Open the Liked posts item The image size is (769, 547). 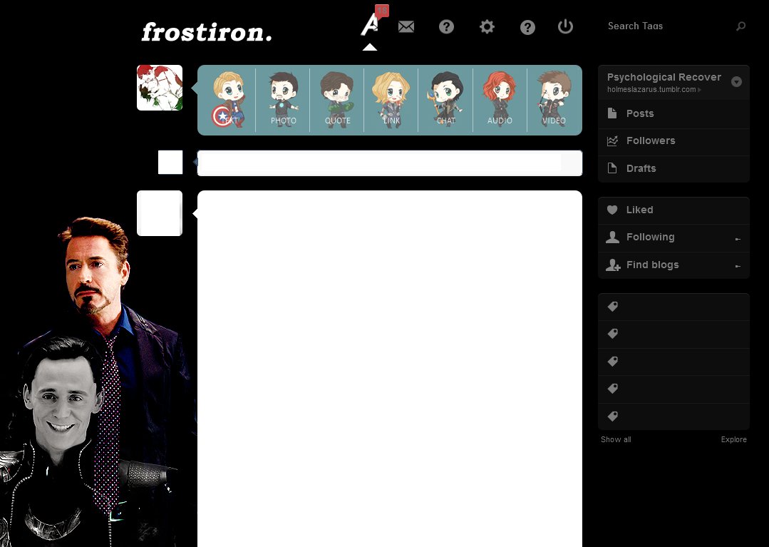tap(674, 210)
